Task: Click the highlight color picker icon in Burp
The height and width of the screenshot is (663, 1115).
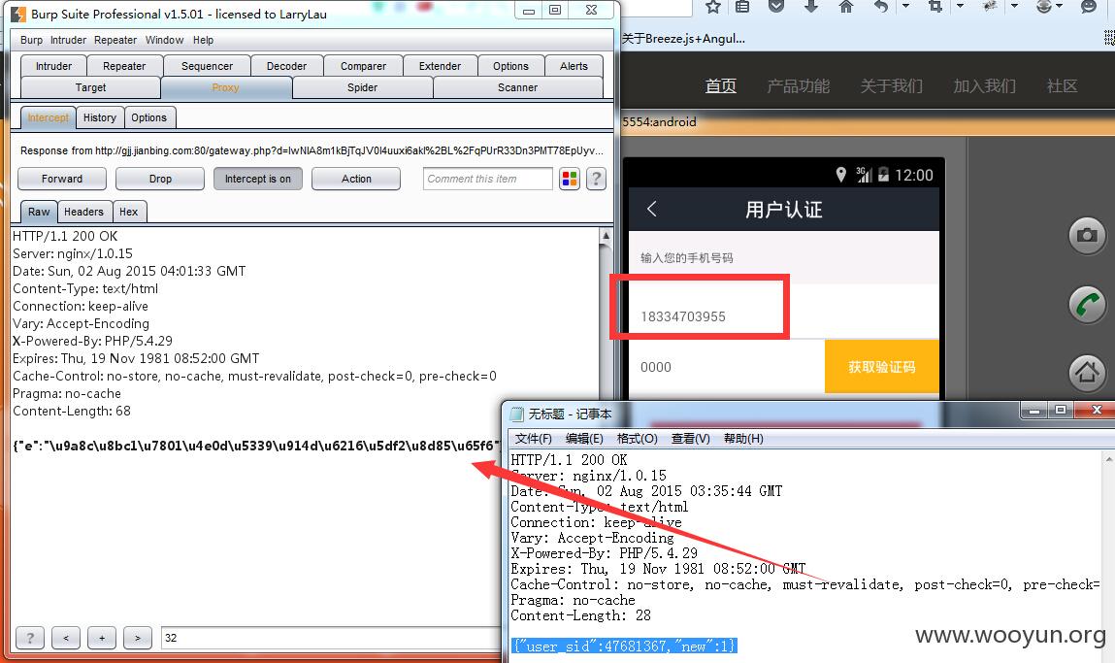Action: coord(570,179)
